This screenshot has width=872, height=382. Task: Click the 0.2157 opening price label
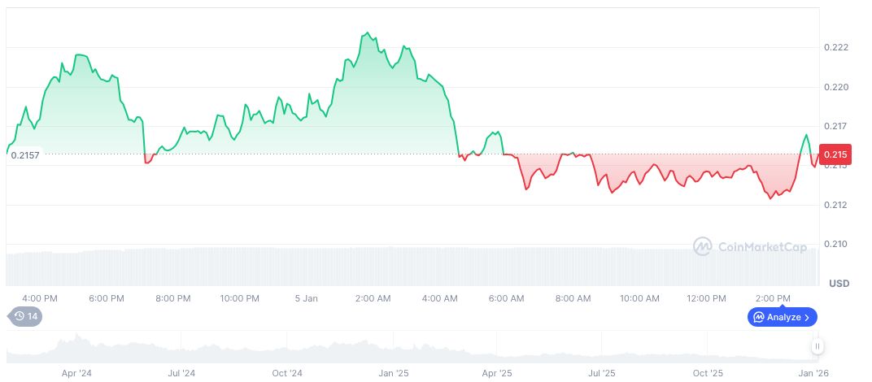(25, 154)
